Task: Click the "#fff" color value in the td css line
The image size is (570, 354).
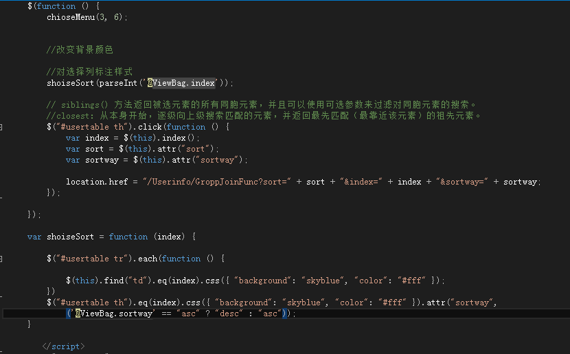Action: 418,281
